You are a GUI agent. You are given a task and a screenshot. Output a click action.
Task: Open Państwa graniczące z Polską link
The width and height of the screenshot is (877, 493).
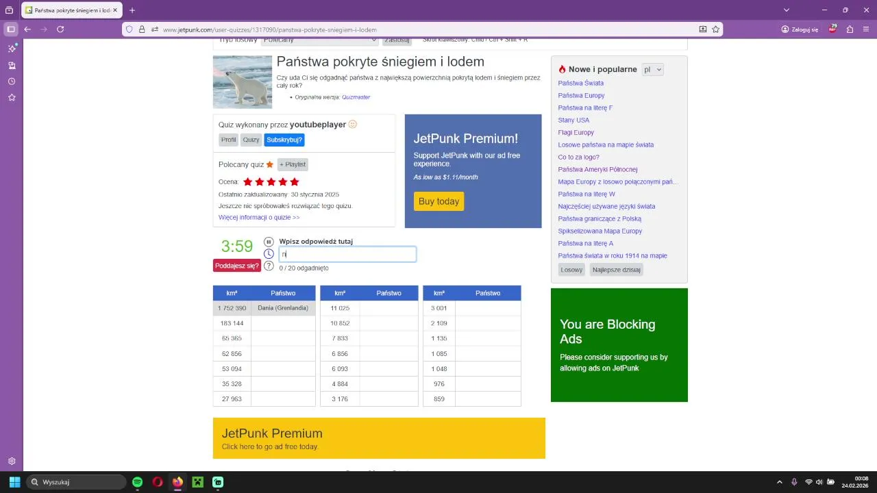[x=600, y=218]
